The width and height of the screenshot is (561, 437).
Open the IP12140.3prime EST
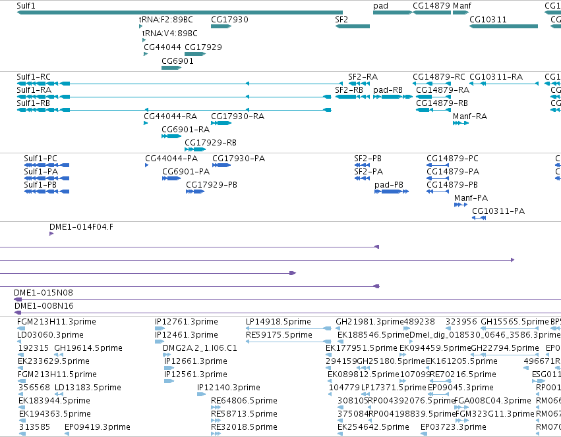pos(202,394)
